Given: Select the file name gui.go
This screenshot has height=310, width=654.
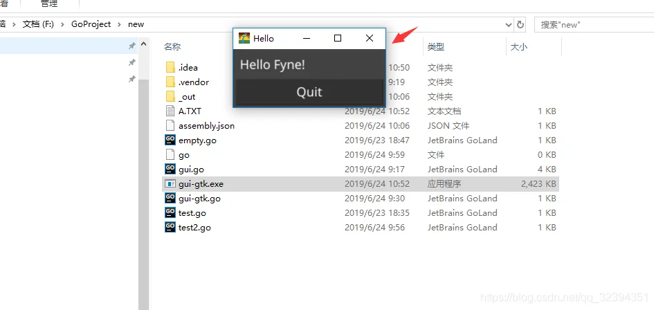Looking at the screenshot, I should tap(191, 170).
